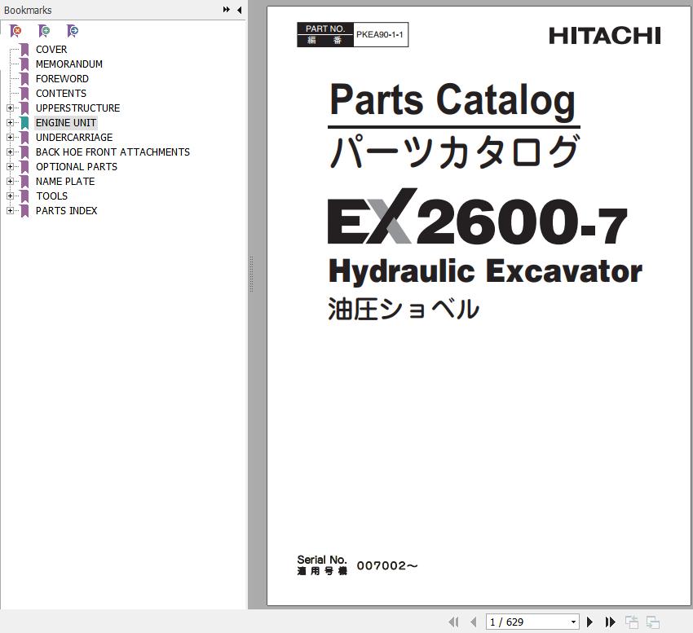Click the delete bookmark icon
The width and height of the screenshot is (693, 633).
15,31
